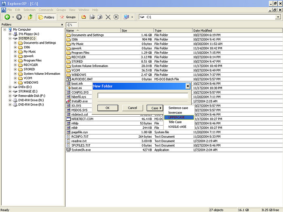Screen dimensions: 283x212
Task: Open the Selection menu
Action: tap(30, 10)
